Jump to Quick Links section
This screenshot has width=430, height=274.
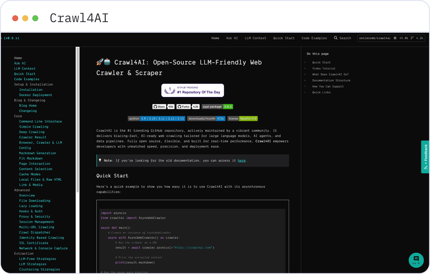click(321, 93)
